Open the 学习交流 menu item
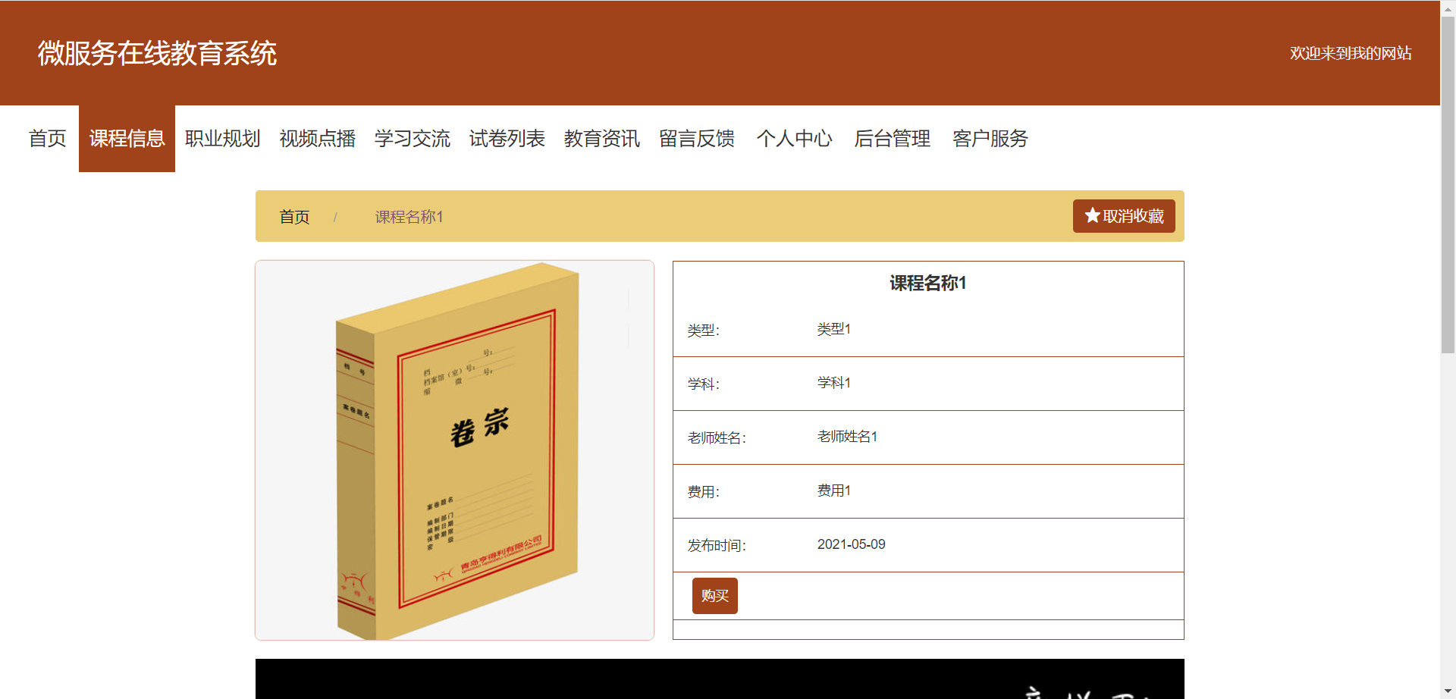This screenshot has width=1456, height=699. tap(413, 139)
